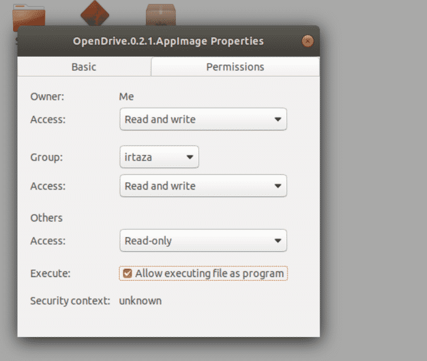Click the arrow on Owner access dropdown
This screenshot has width=427, height=361.
(278, 119)
